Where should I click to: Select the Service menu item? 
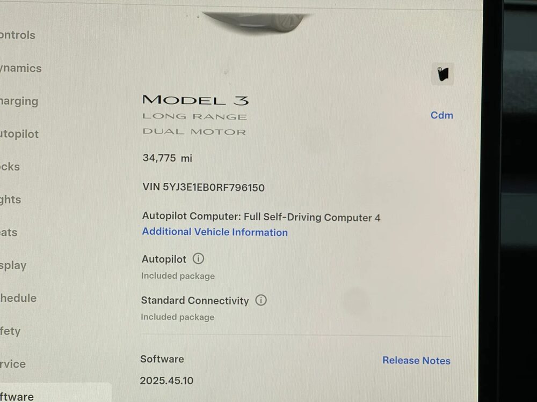pos(13,364)
